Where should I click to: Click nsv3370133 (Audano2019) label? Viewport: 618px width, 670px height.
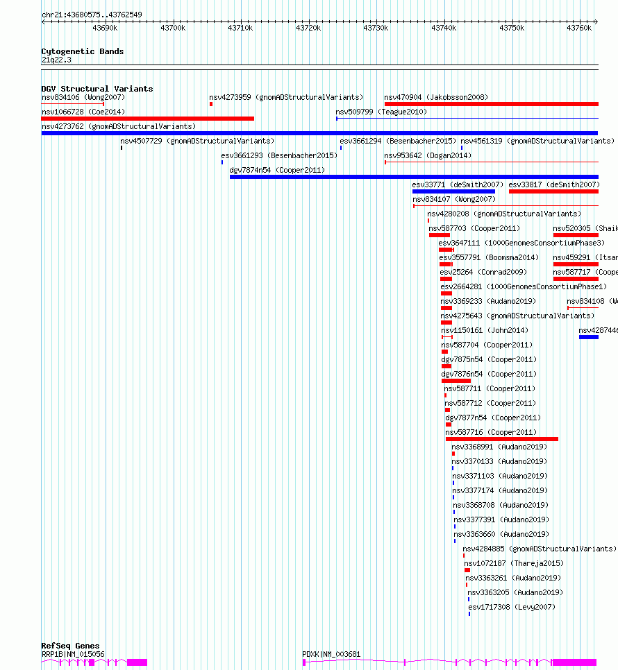pyautogui.click(x=499, y=461)
